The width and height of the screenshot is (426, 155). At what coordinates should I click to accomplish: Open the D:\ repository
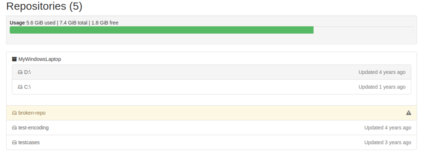point(27,72)
